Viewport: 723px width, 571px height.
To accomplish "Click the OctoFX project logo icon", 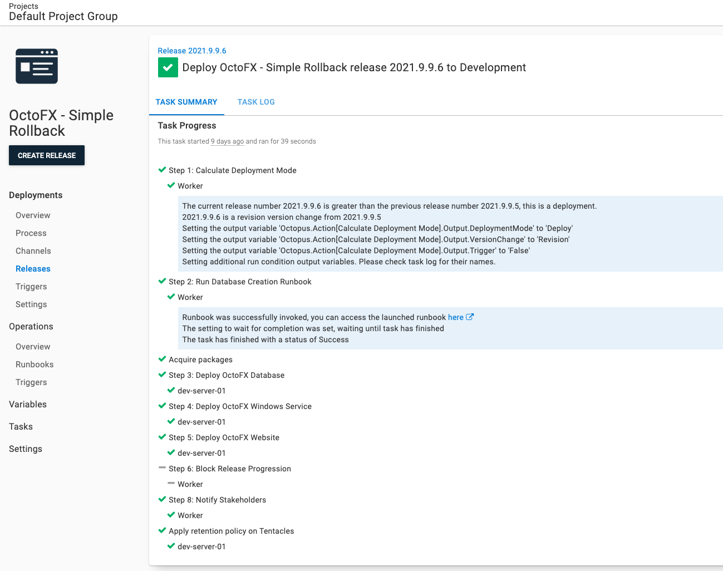I will [36, 66].
